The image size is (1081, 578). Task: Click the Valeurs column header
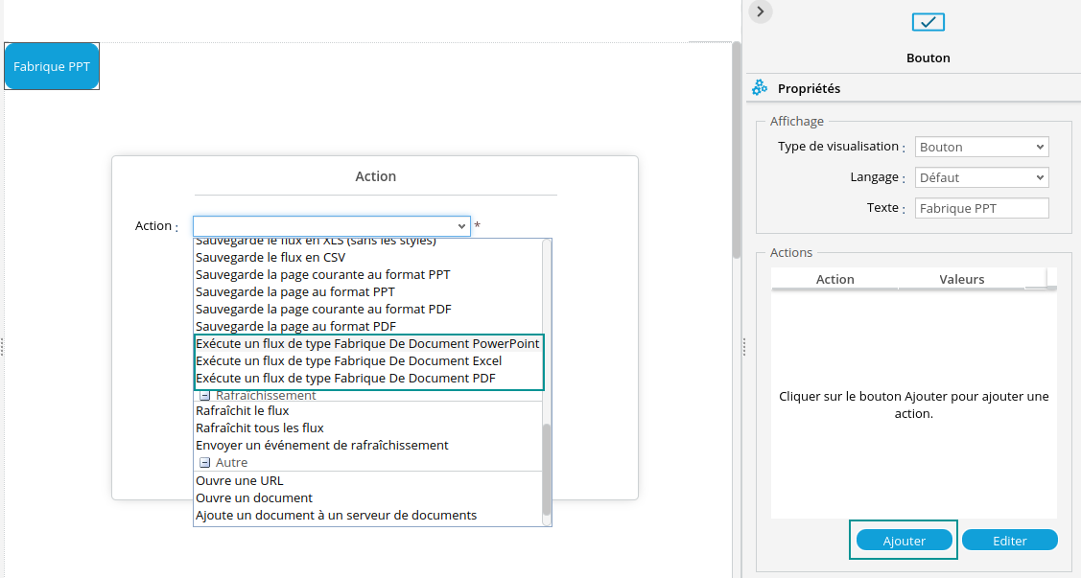click(961, 279)
